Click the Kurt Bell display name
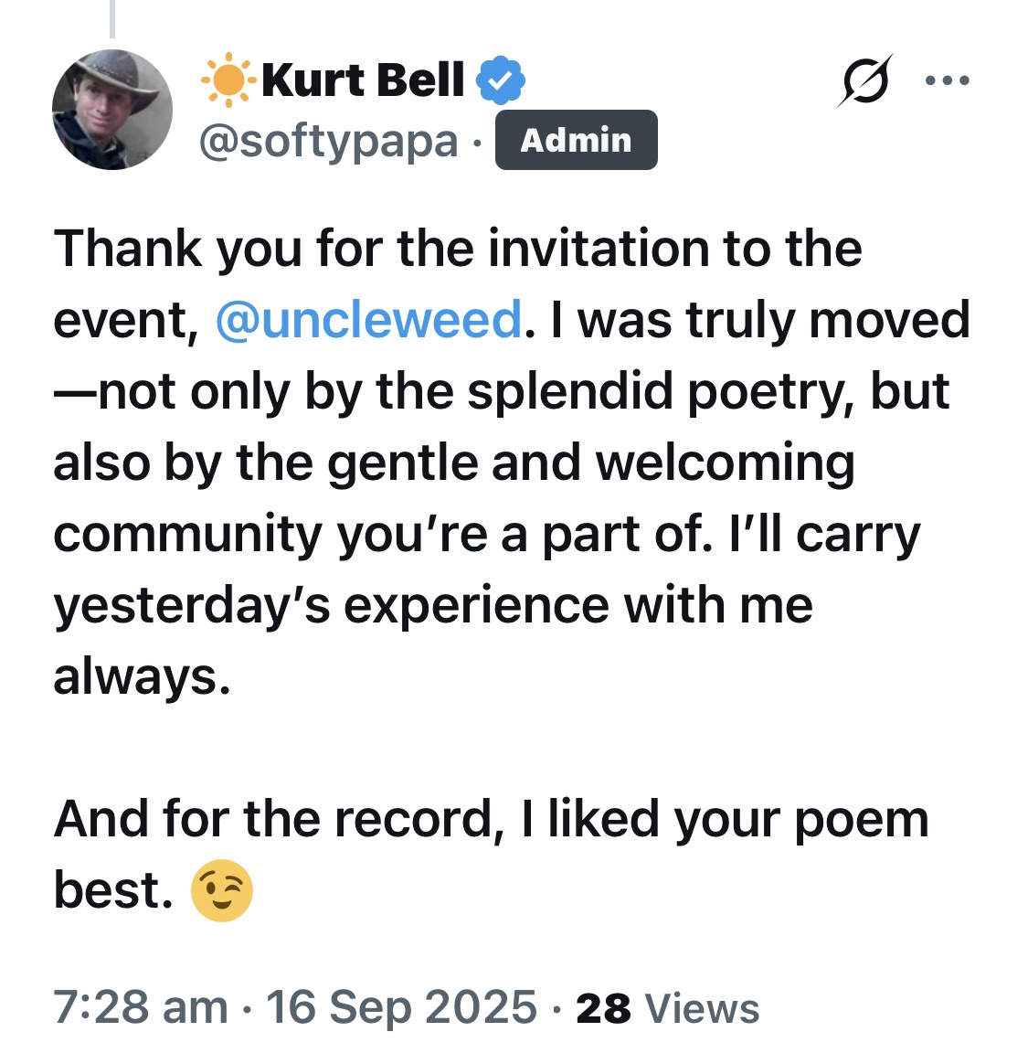This screenshot has width=1028, height=1053. [x=363, y=80]
